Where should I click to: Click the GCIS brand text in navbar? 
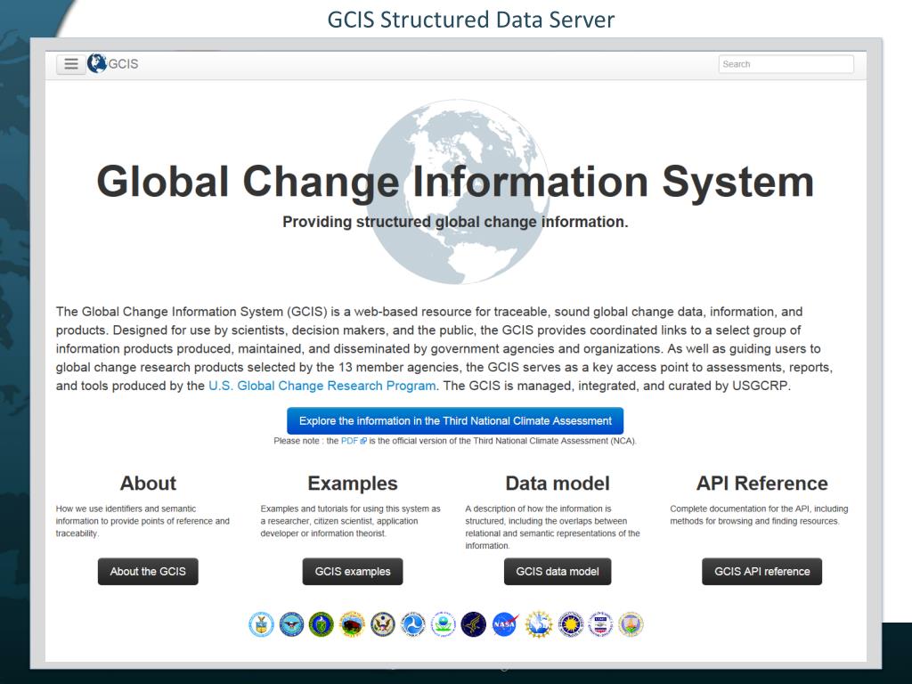click(x=123, y=64)
